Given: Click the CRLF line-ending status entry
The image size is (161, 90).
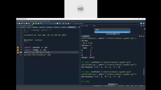Looking at the screenshot, I should click(x=132, y=86).
